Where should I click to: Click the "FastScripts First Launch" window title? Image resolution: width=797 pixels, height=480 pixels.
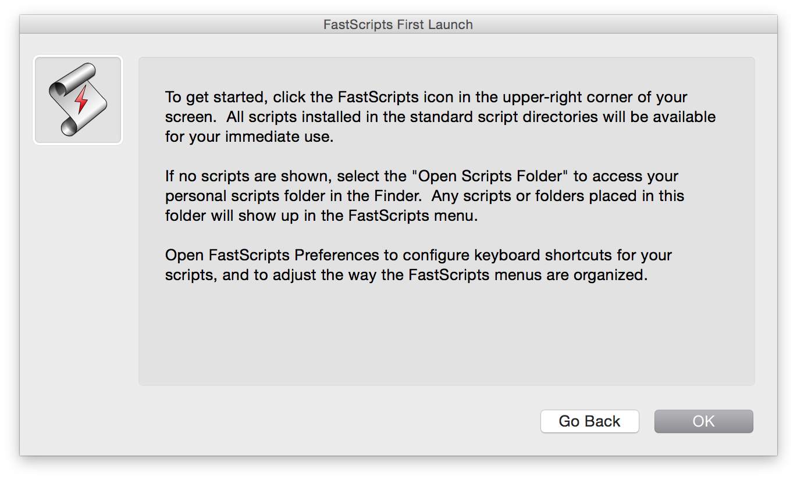click(x=398, y=24)
